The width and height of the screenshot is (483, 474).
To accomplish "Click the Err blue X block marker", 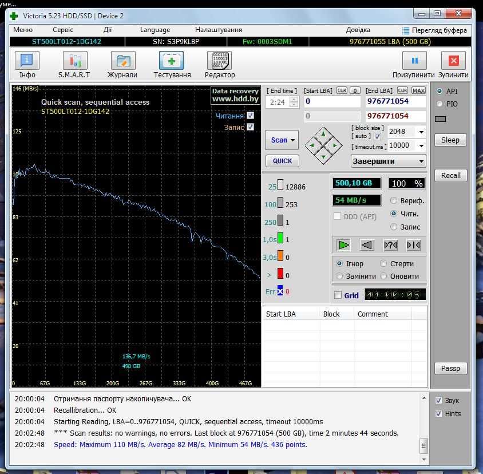I will [280, 291].
